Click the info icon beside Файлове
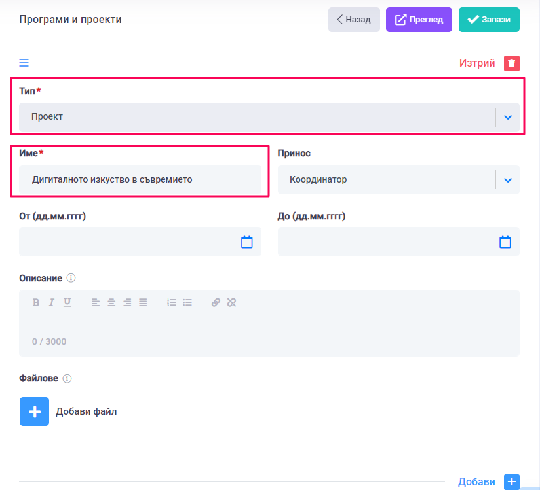Screen dimensions: 540x490 coord(67,378)
